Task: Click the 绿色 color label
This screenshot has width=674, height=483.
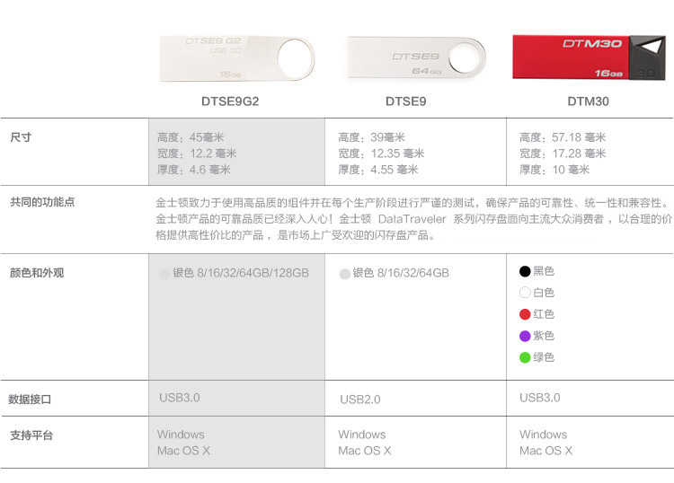Action: tap(544, 357)
